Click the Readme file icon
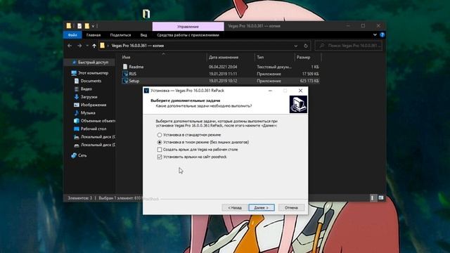Viewport: 450px width, 253px height. tap(125, 67)
